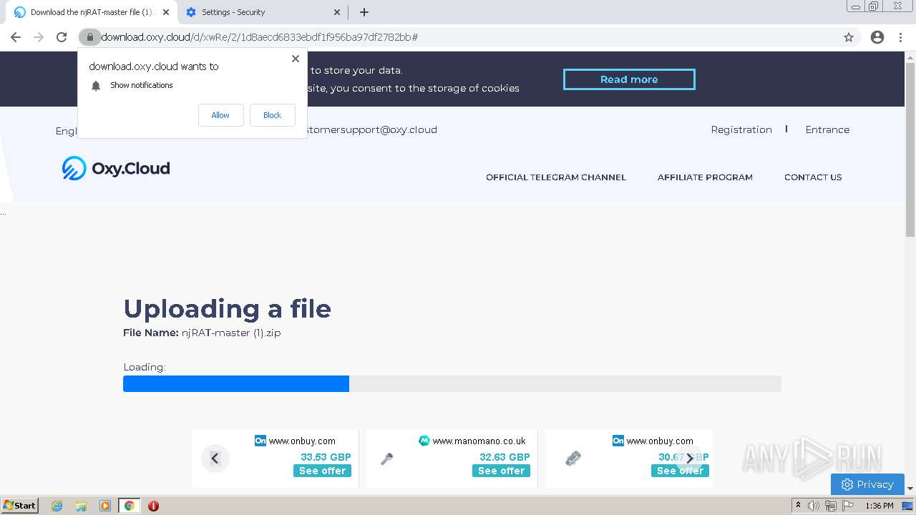Open media player taskbar icon

(x=105, y=506)
